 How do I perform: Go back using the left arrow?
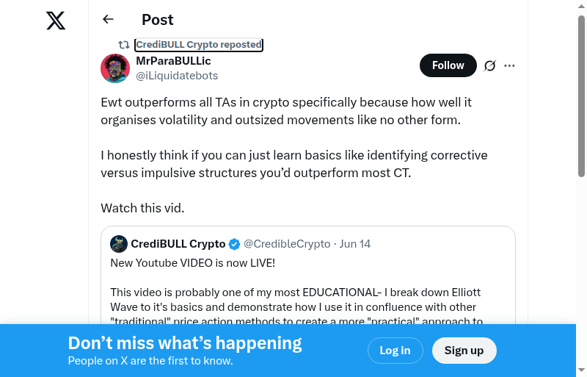point(109,20)
